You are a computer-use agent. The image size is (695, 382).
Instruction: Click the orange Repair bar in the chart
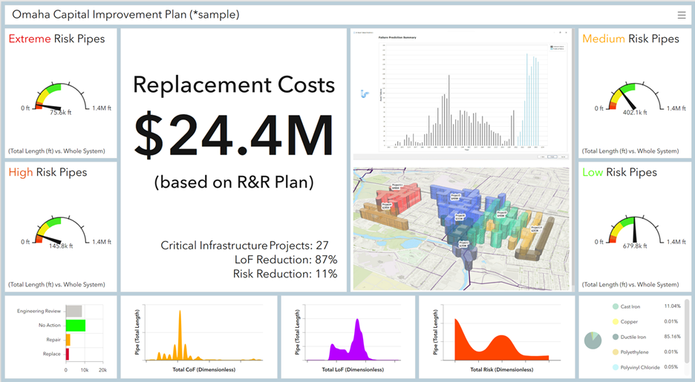coord(68,340)
